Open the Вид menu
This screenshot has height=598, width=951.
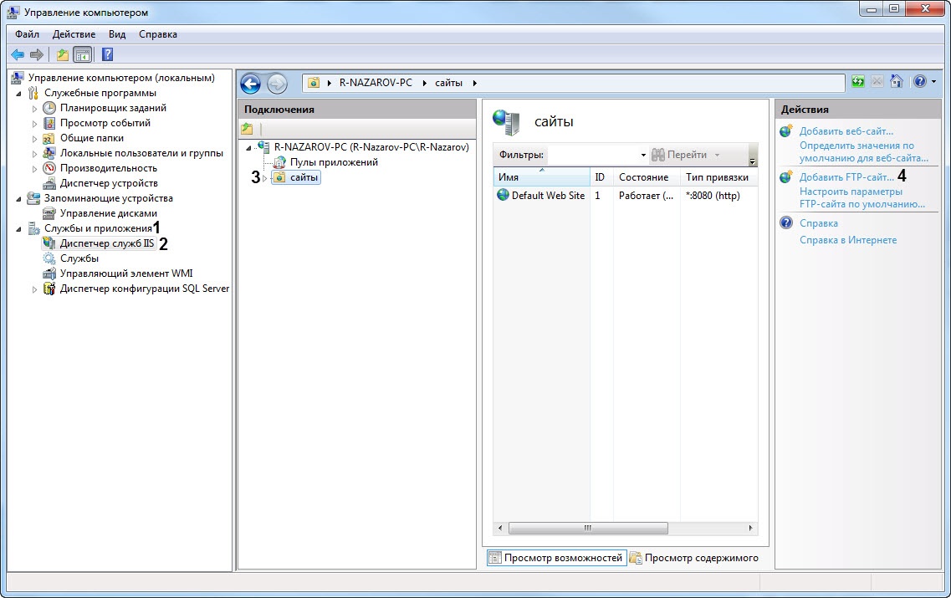pos(117,34)
